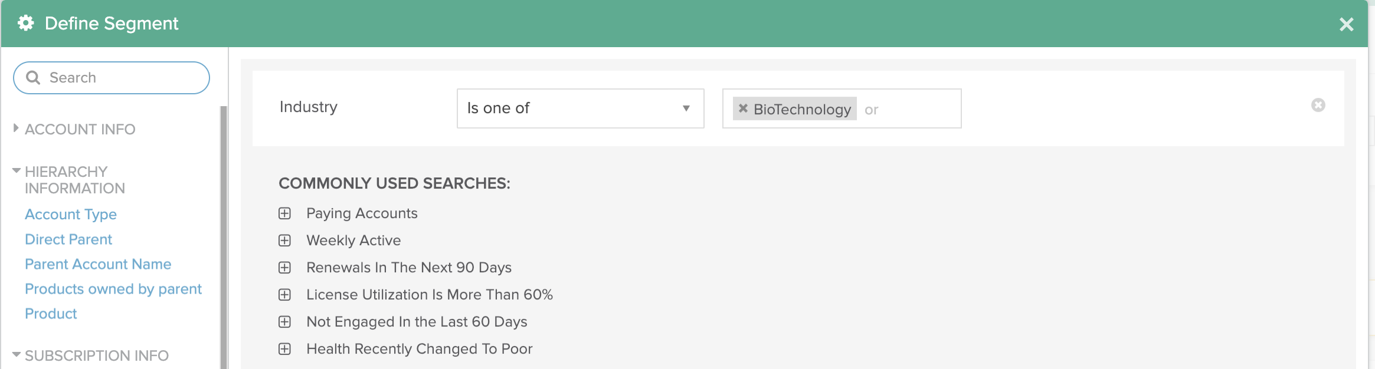Click the gear icon in Define Segment header
Screen dimensions: 1375x369
pos(25,23)
